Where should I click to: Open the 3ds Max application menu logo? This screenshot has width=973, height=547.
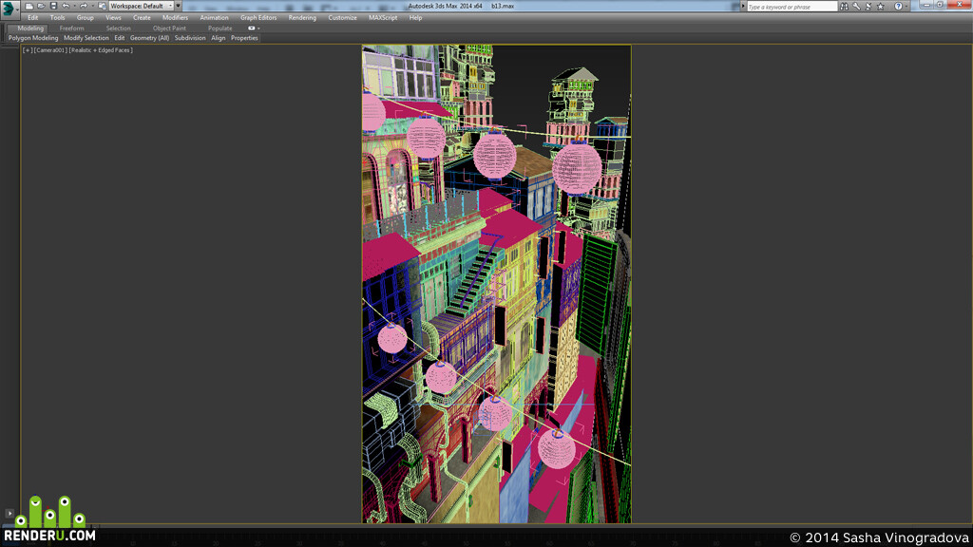(9, 9)
